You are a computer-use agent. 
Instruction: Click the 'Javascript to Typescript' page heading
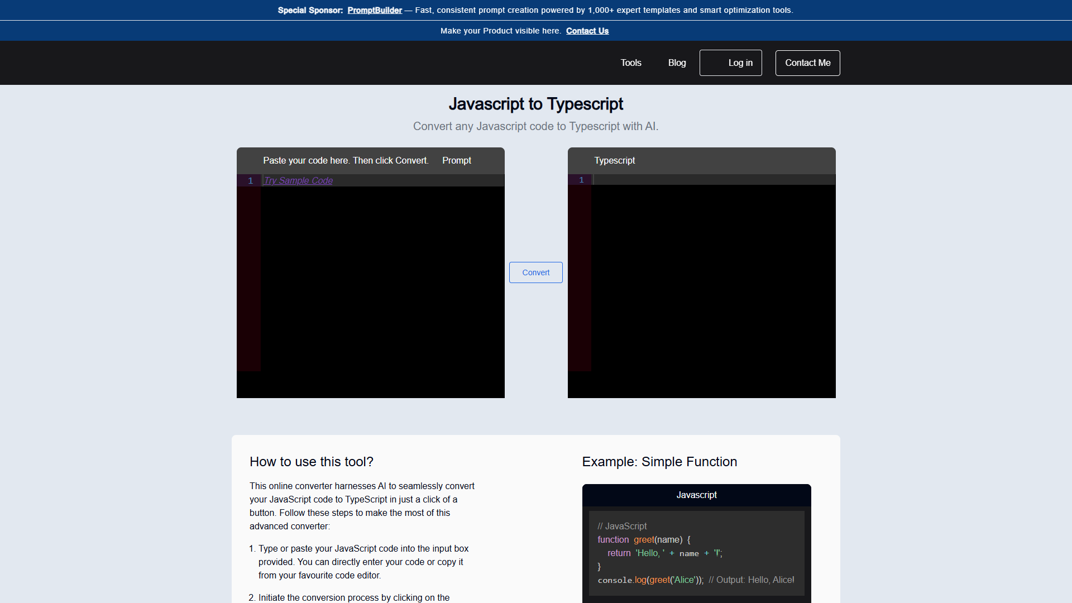535,104
